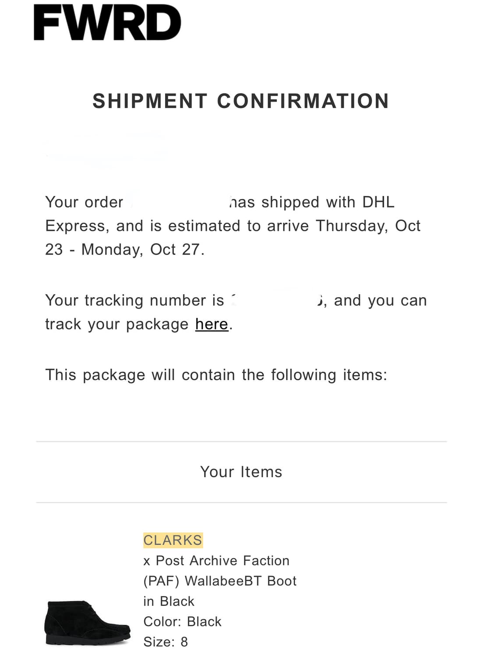Click the 'track your package' text

(117, 324)
